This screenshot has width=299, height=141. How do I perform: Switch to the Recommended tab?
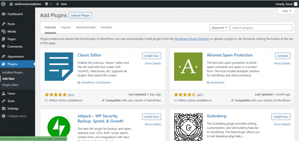pos(86,27)
